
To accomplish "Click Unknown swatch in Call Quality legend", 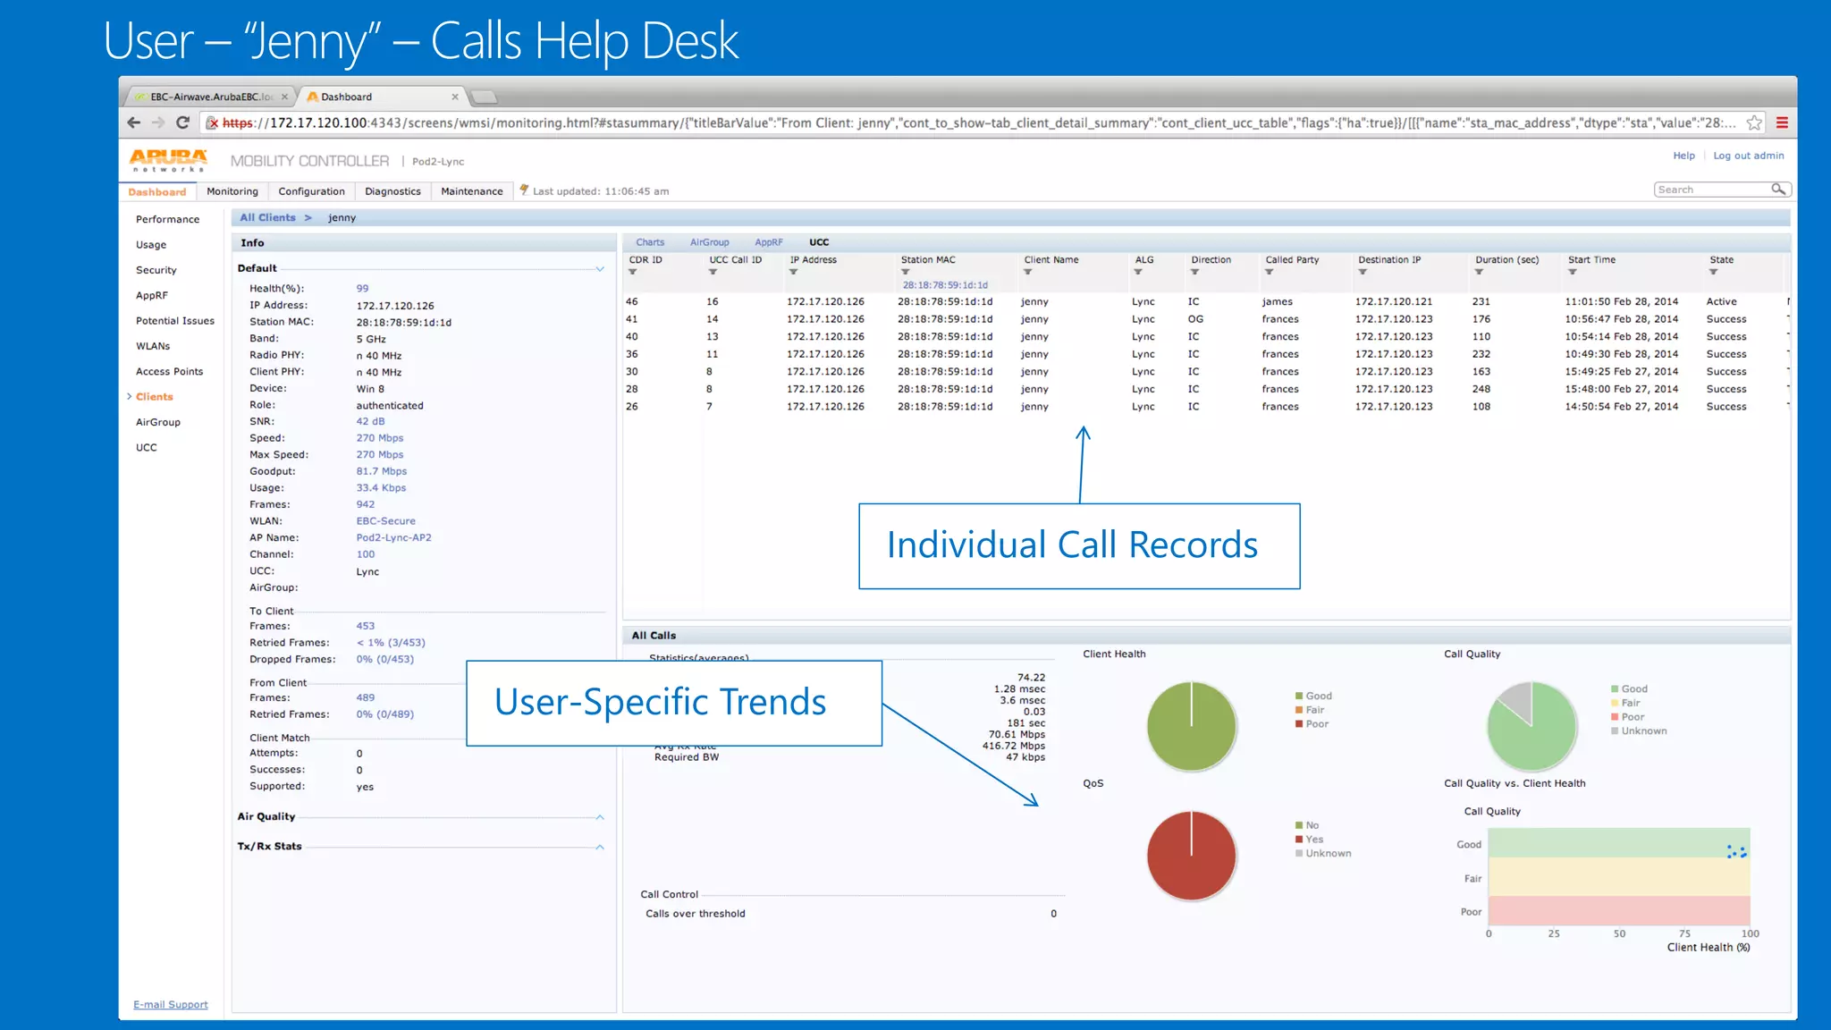I will coord(1615,731).
